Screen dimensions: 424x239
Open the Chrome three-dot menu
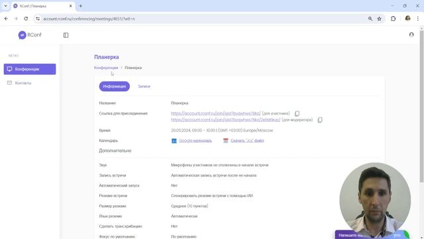(418, 19)
